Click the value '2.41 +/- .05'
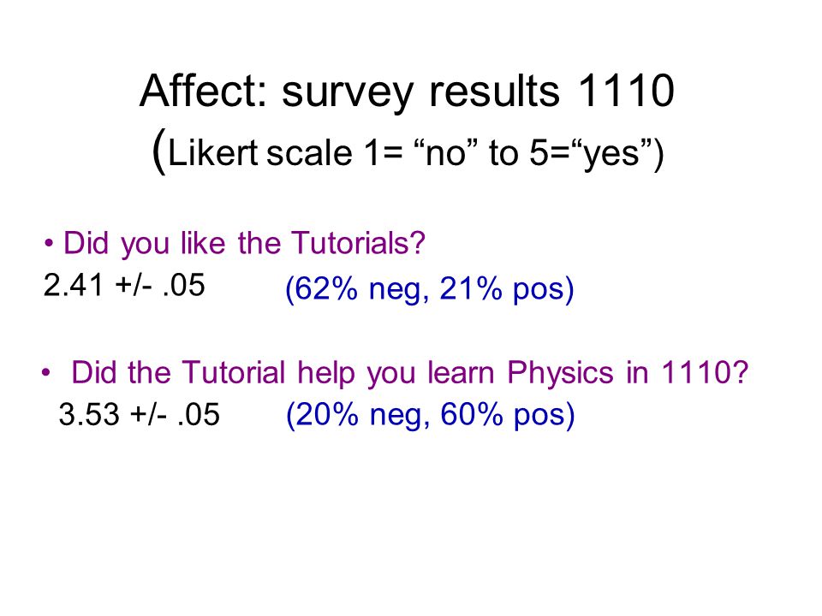Screen dimensions: 822x616 124,286
